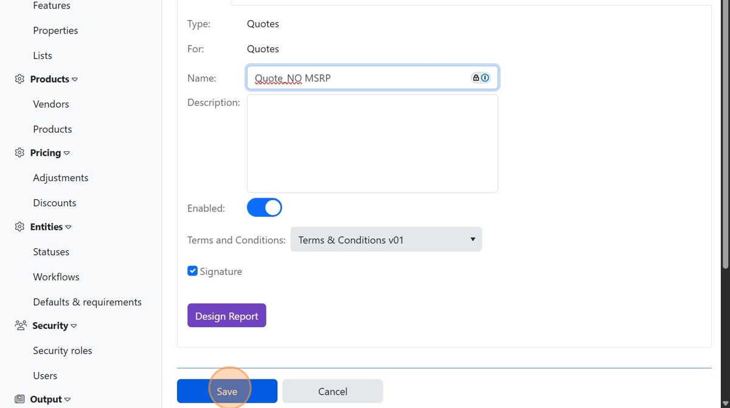Uncheck the Signature checkbox
730x408 pixels.
[192, 271]
